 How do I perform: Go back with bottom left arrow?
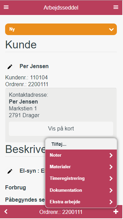pos(6,212)
